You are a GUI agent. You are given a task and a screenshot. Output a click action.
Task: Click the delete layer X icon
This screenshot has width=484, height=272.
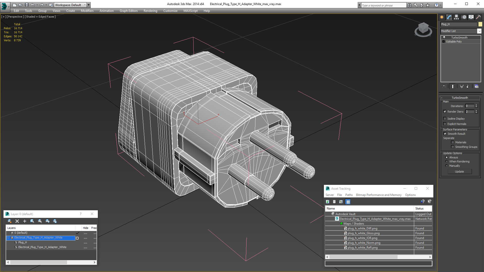[x=17, y=221]
